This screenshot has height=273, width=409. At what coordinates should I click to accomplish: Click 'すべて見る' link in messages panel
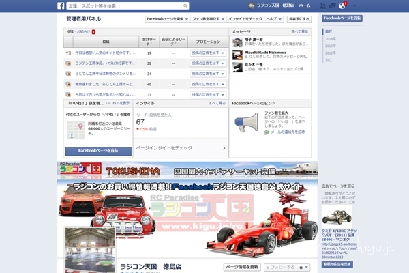[299, 31]
